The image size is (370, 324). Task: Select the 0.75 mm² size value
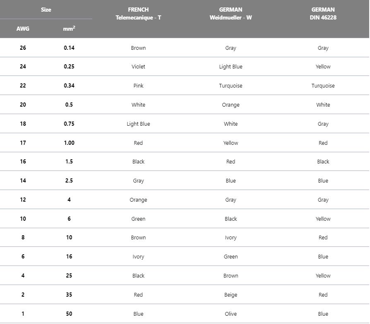[x=69, y=124]
